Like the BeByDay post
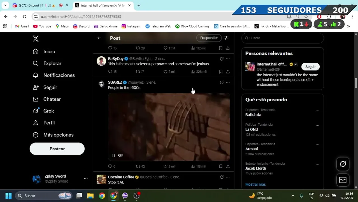This screenshot has width=358, height=202. 169,72
